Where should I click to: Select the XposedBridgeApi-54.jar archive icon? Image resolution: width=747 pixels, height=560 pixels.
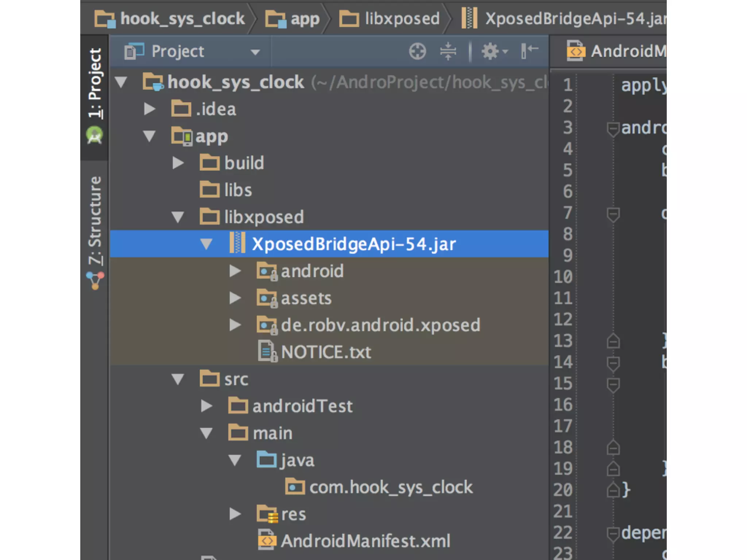tap(237, 243)
